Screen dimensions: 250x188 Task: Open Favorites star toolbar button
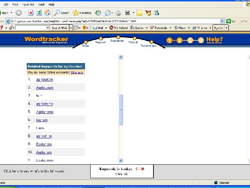[x=82, y=13]
